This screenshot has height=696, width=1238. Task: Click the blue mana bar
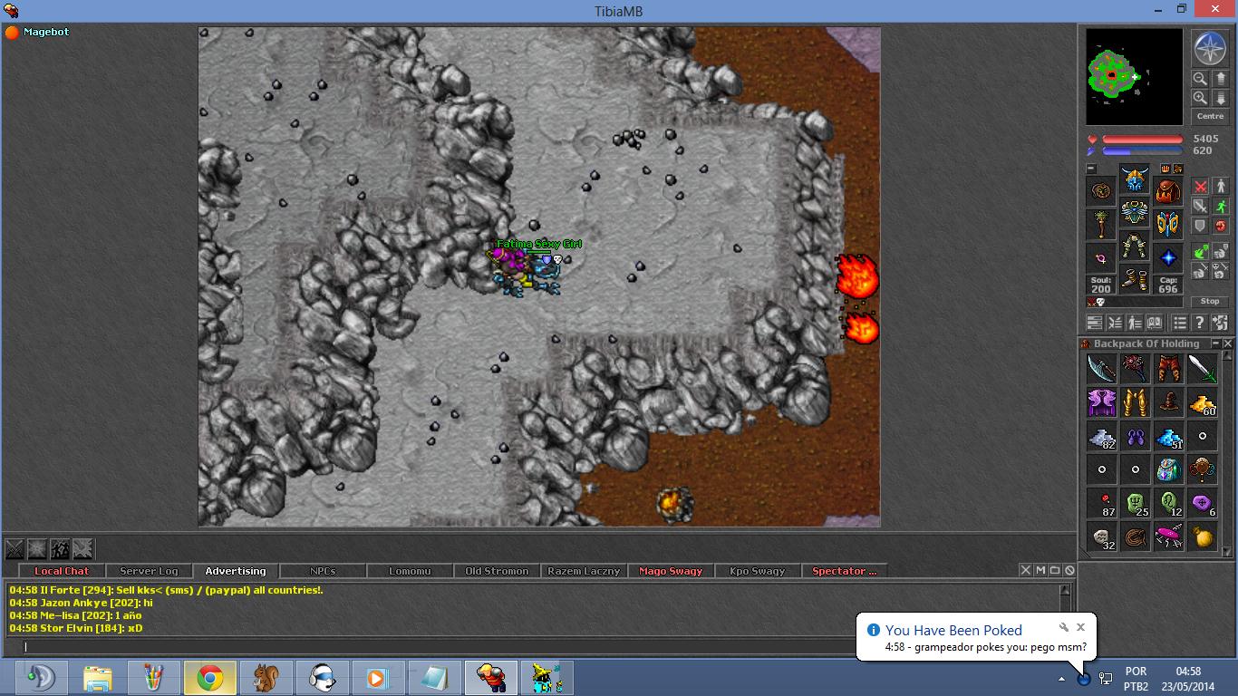coord(1142,151)
